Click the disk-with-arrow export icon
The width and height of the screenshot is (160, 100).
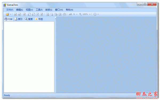click(x=19, y=14)
